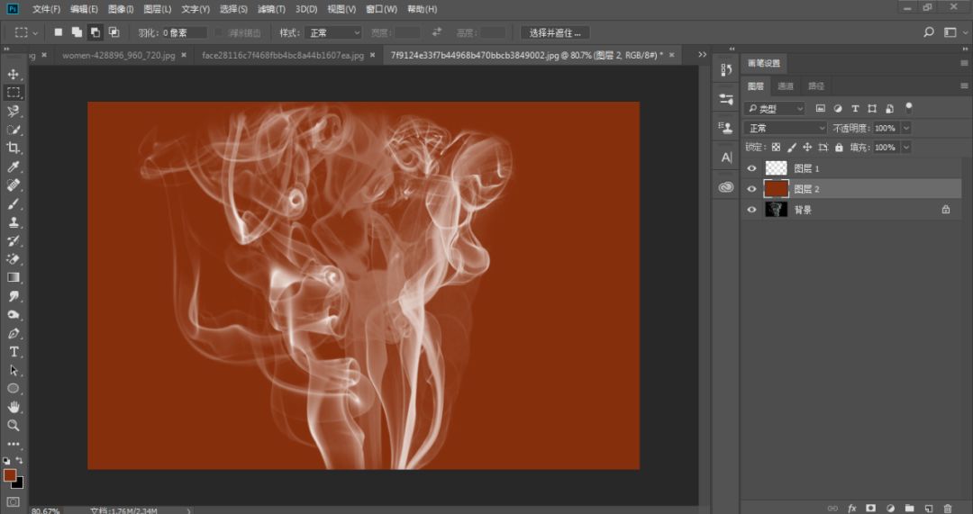Swap foreground and background colors
The height and width of the screenshot is (514, 973).
[19, 461]
